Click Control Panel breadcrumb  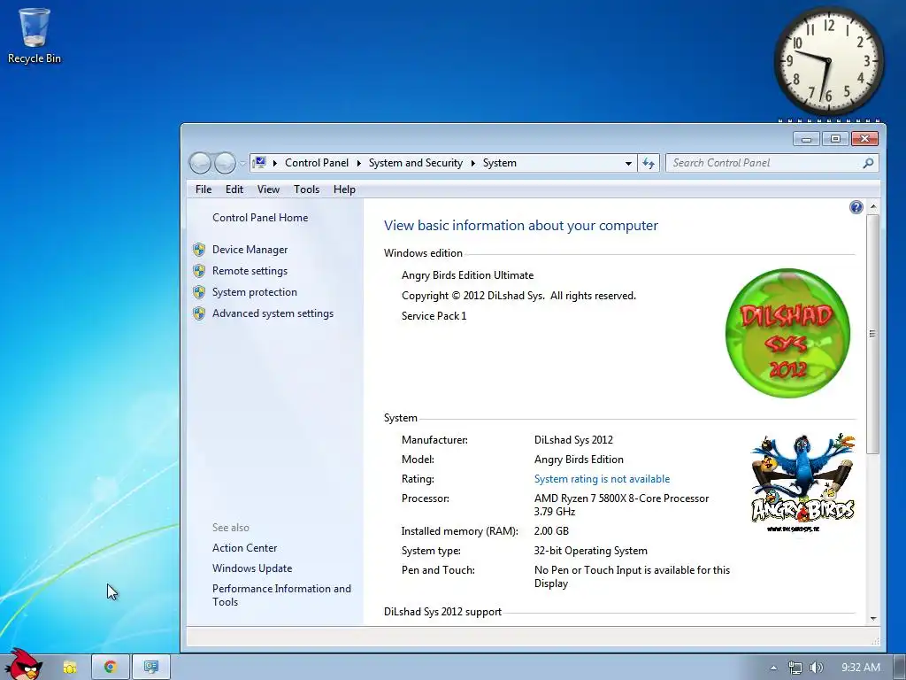point(317,163)
